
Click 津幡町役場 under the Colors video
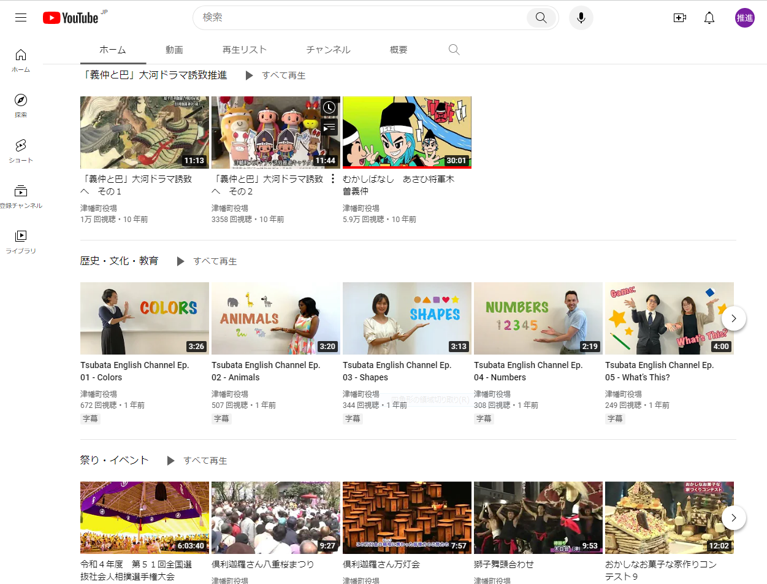click(x=99, y=394)
